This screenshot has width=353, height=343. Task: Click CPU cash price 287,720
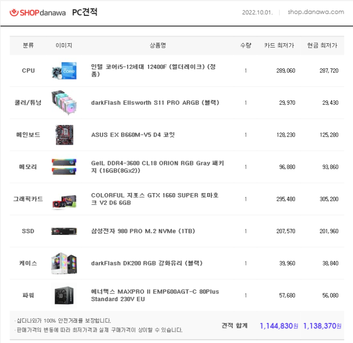(x=329, y=70)
